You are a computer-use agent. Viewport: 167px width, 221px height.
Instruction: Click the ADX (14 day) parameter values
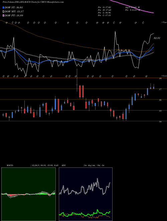tap(94, 165)
